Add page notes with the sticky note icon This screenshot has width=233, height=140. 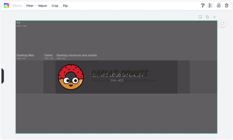click(x=200, y=17)
